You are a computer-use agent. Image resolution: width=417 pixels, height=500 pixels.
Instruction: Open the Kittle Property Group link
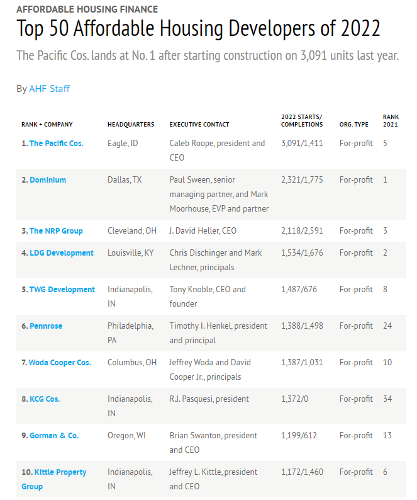[54, 479]
